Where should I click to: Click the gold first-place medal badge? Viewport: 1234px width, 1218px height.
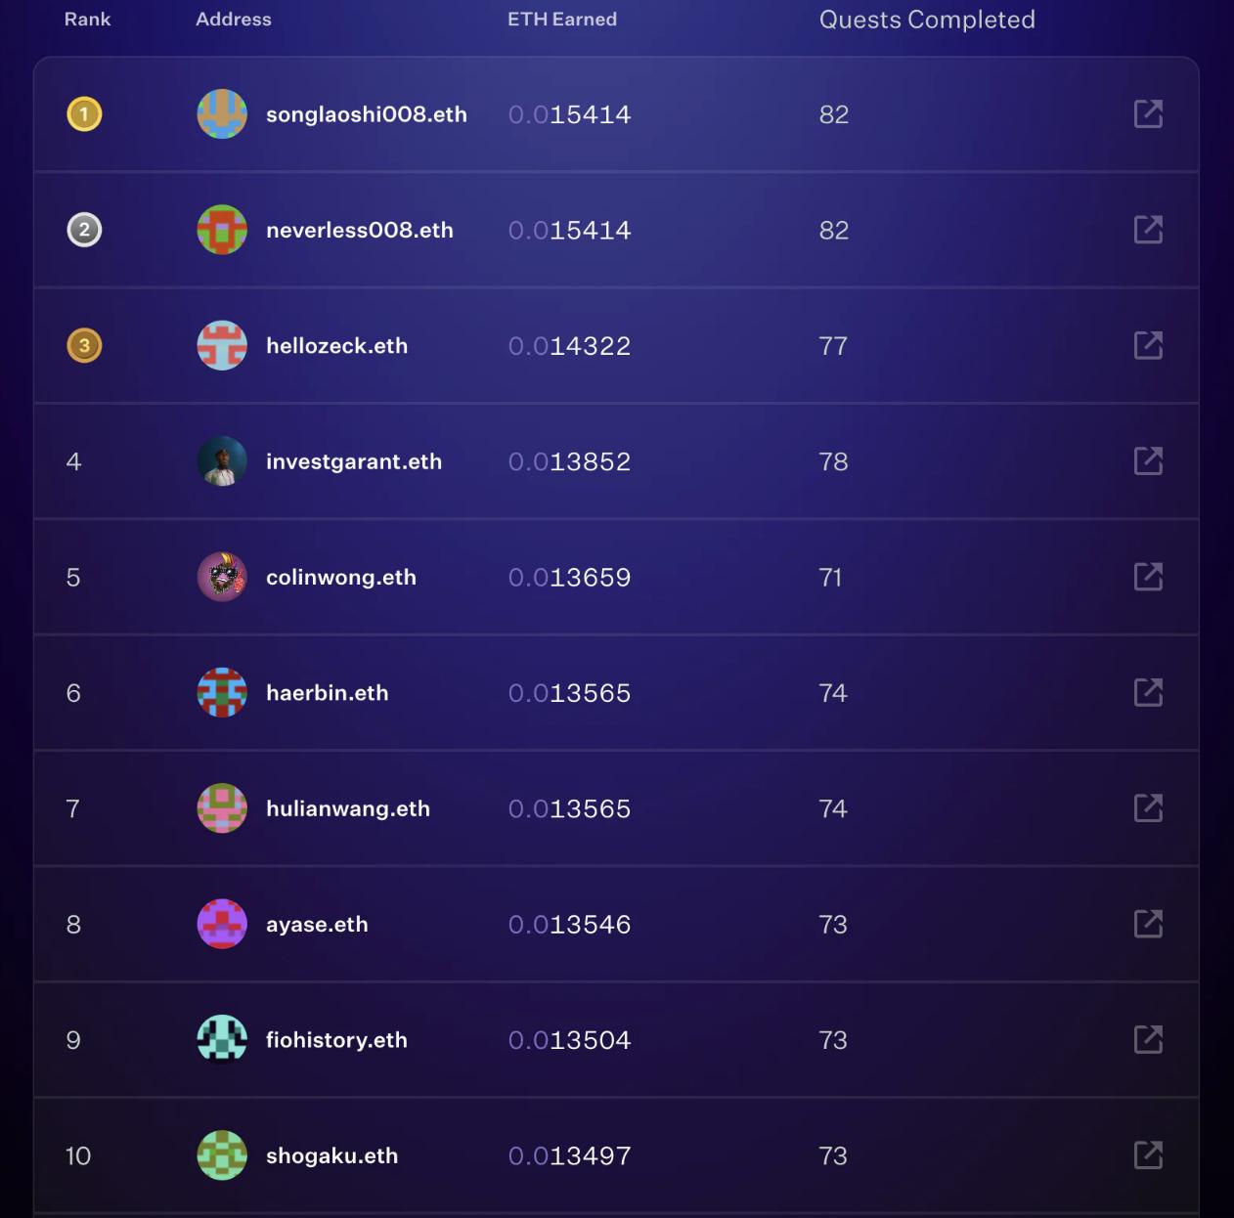84,114
